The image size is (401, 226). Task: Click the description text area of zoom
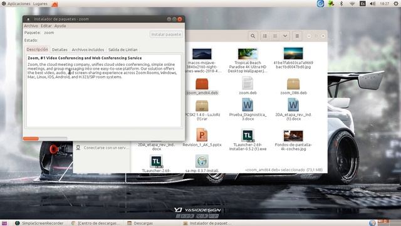(103, 90)
